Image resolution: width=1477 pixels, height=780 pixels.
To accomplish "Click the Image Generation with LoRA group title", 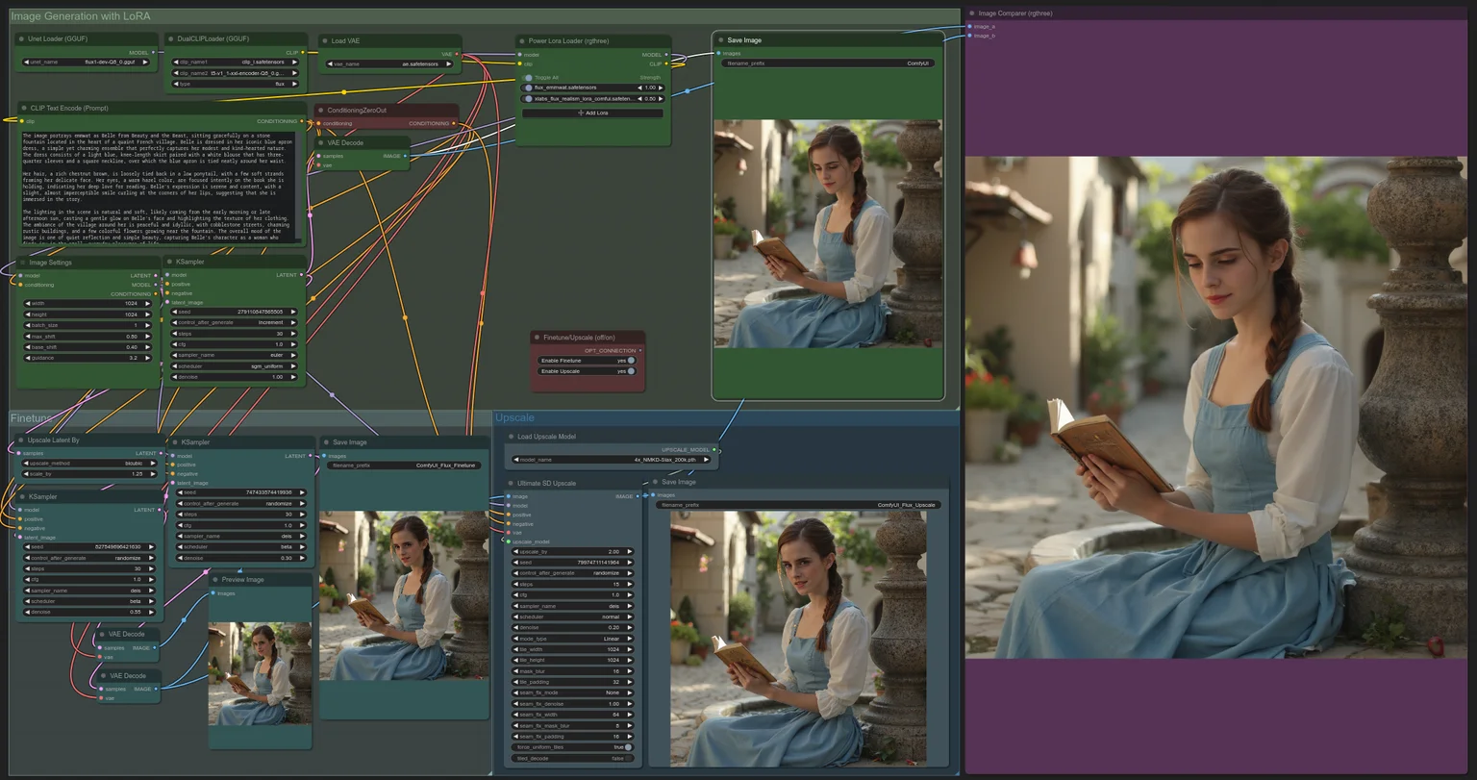I will (81, 16).
